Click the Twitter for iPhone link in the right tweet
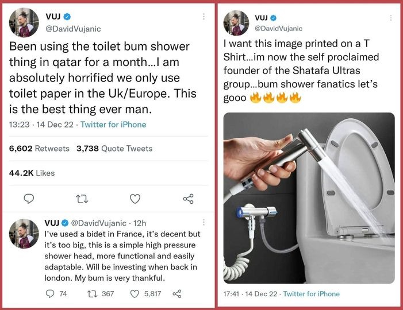 tap(311, 294)
